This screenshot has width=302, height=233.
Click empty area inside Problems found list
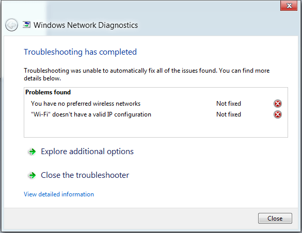click(156, 128)
